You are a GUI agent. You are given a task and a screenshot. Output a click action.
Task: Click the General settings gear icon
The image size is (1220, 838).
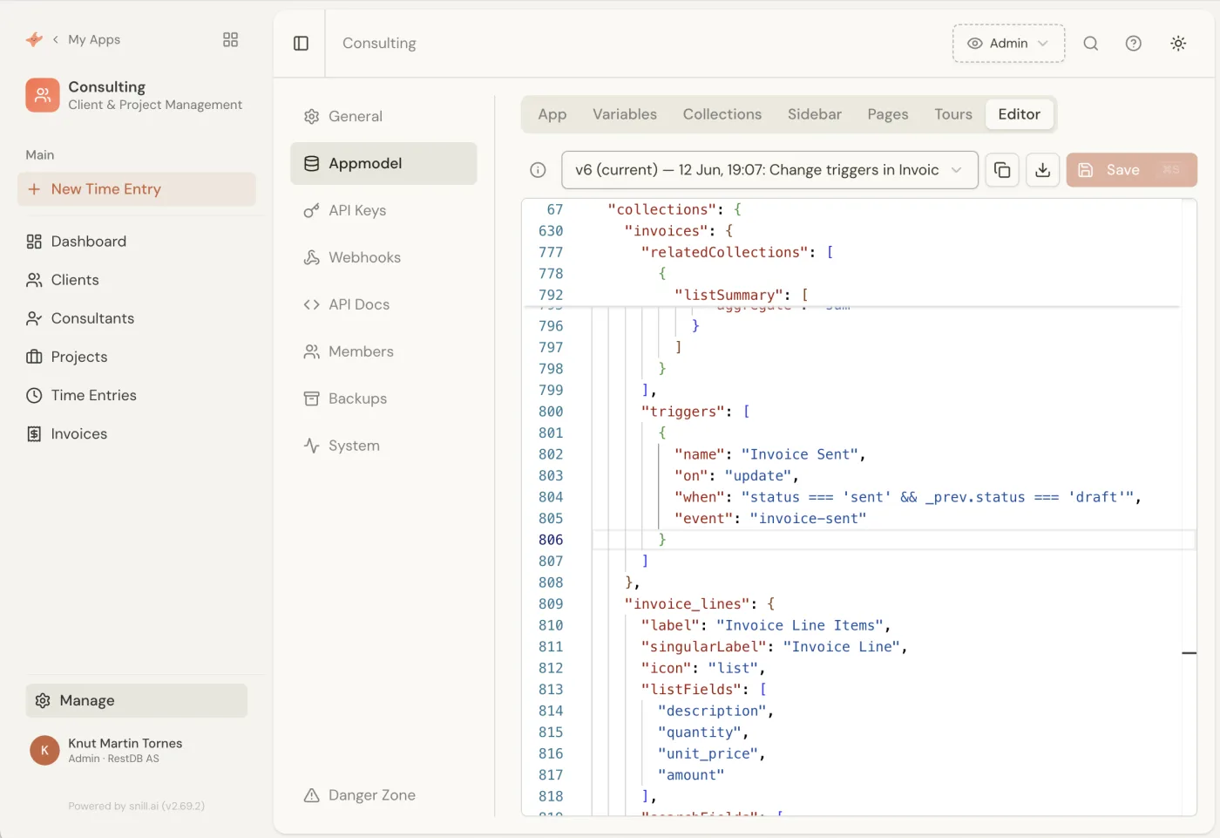[311, 116]
